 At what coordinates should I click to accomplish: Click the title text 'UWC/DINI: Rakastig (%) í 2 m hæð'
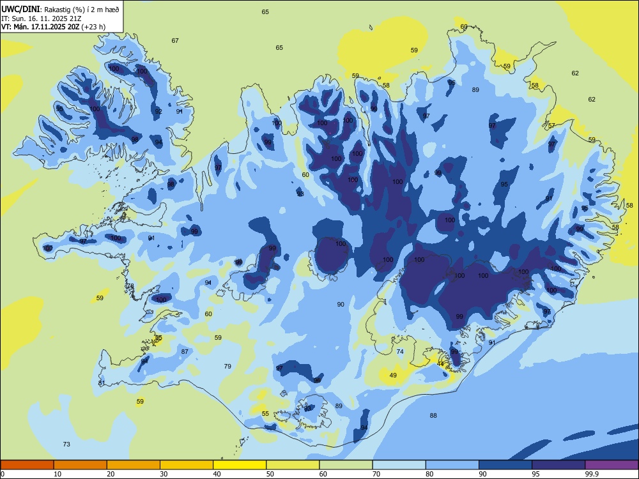click(x=60, y=9)
